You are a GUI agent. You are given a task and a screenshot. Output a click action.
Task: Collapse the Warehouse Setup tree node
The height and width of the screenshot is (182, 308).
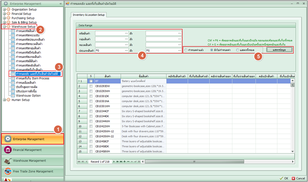(x=4, y=27)
